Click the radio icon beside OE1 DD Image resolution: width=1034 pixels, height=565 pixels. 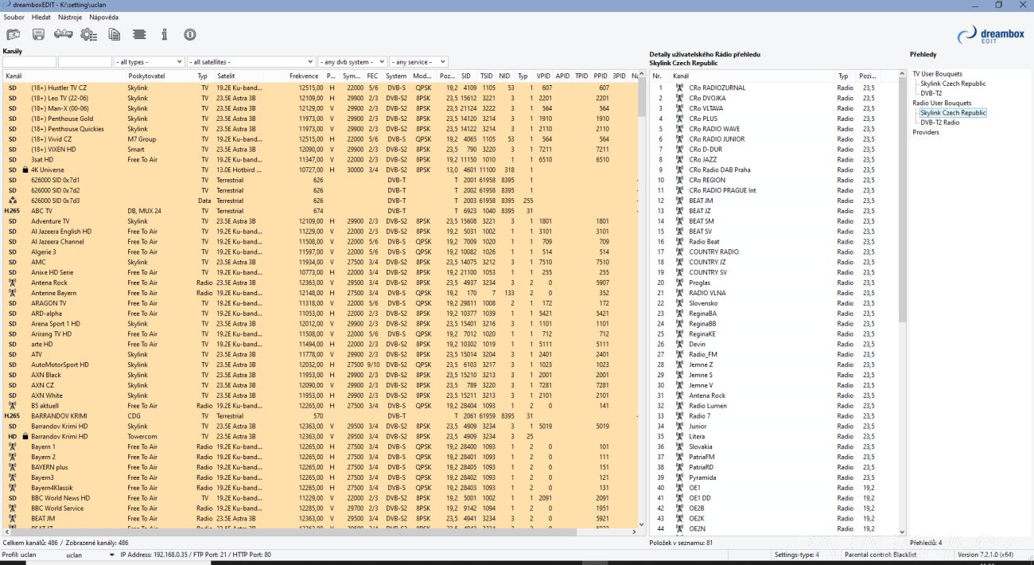[679, 498]
